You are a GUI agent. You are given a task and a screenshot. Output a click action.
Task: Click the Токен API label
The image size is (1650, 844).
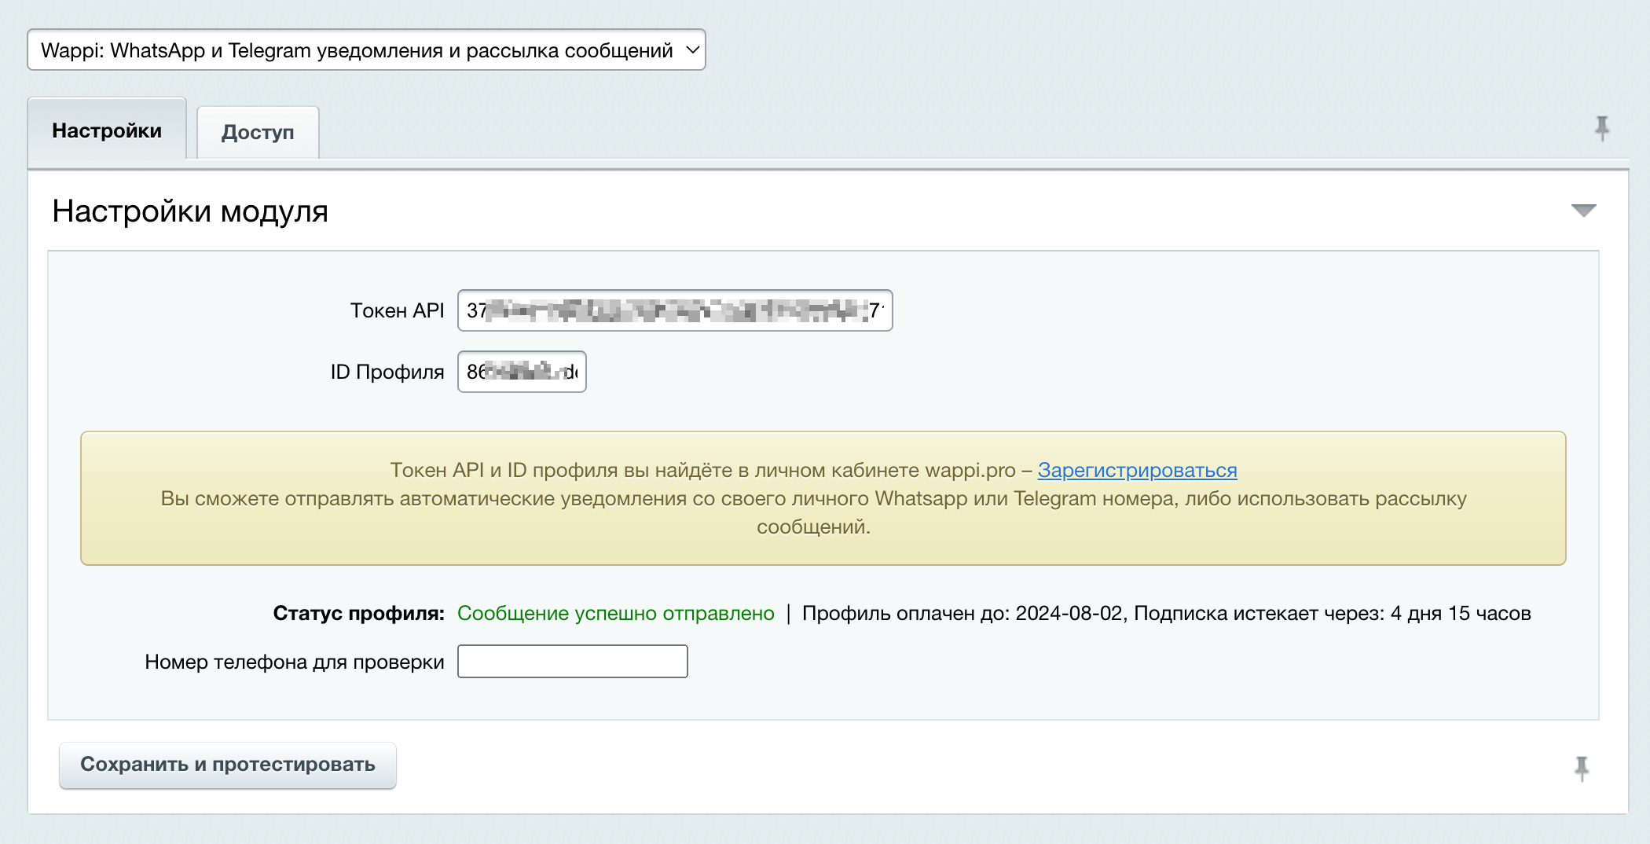[x=398, y=311]
